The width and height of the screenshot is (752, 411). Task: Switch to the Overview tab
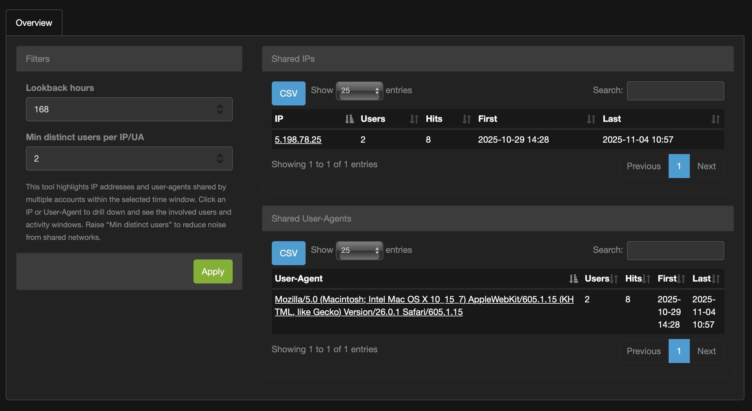34,23
